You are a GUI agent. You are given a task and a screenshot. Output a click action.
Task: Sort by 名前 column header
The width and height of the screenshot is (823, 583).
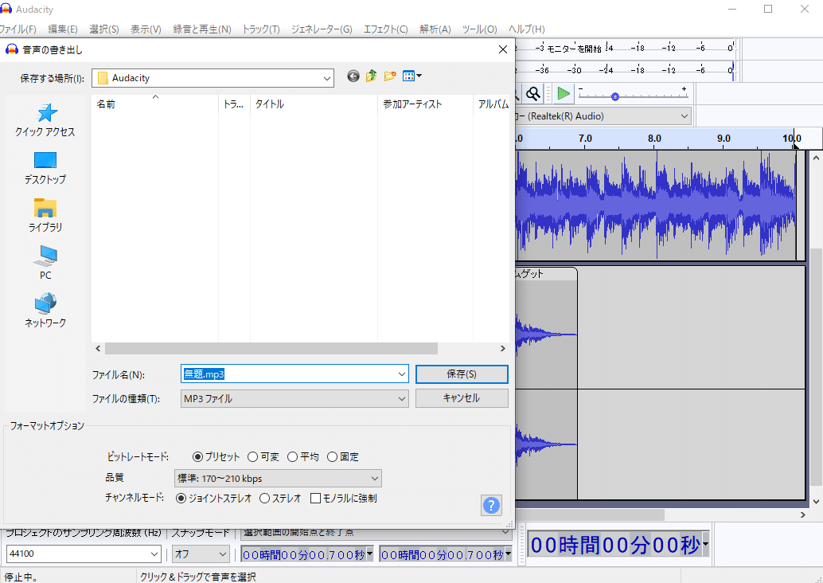155,104
